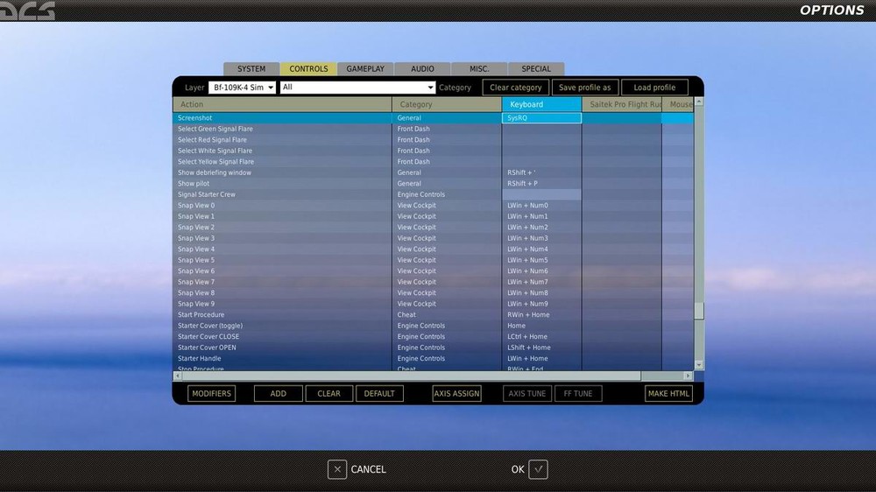Click the X icon beside CANCEL
Viewport: 876px width, 492px height.
(337, 469)
